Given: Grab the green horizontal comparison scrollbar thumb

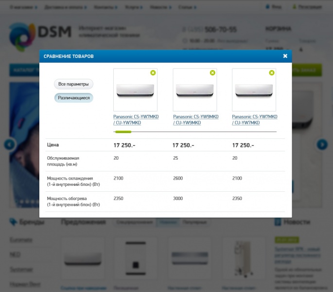Looking at the screenshot, I should [123, 132].
